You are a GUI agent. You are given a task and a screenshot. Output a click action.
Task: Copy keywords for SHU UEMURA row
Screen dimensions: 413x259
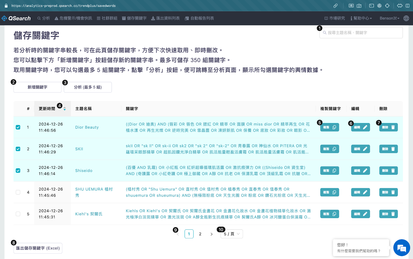[330, 192]
